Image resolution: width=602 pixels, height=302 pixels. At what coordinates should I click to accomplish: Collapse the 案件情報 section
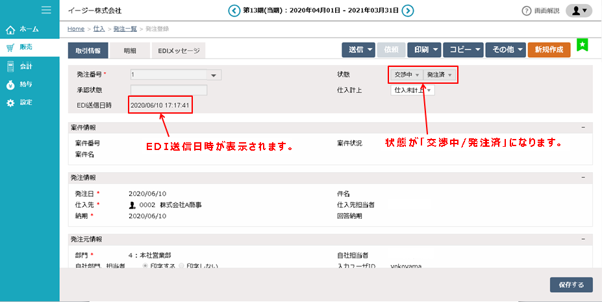583,128
